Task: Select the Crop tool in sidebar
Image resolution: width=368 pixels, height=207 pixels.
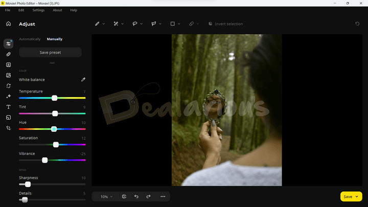Action: click(9, 128)
